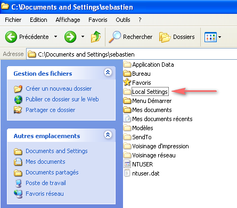Open Mes documents link in sidebar
237x208 pixels.
coord(45,162)
